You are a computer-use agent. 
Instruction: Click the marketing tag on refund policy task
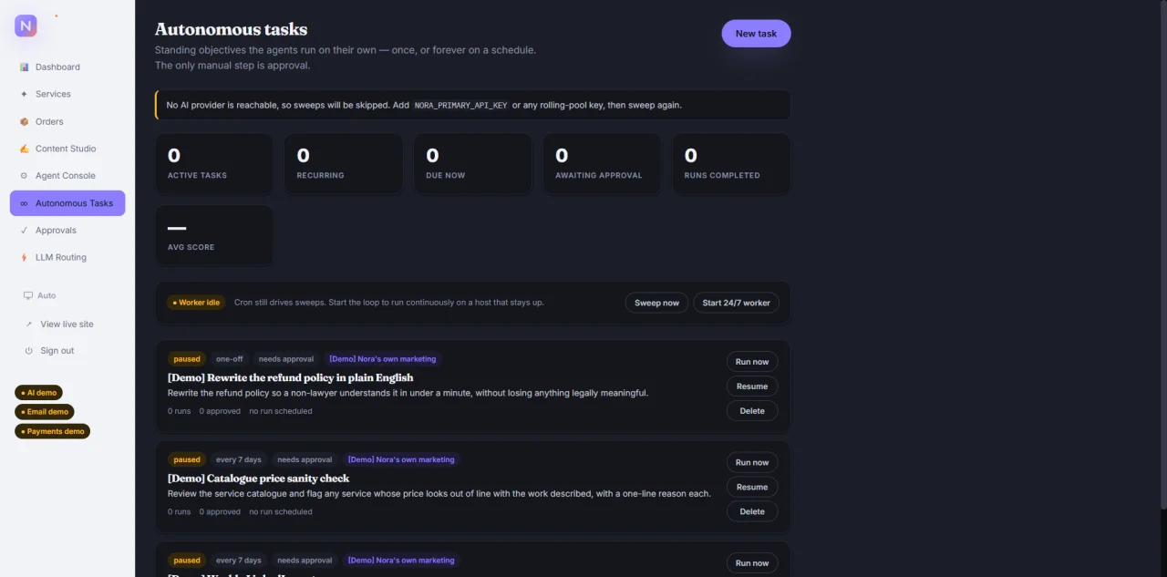tap(383, 359)
